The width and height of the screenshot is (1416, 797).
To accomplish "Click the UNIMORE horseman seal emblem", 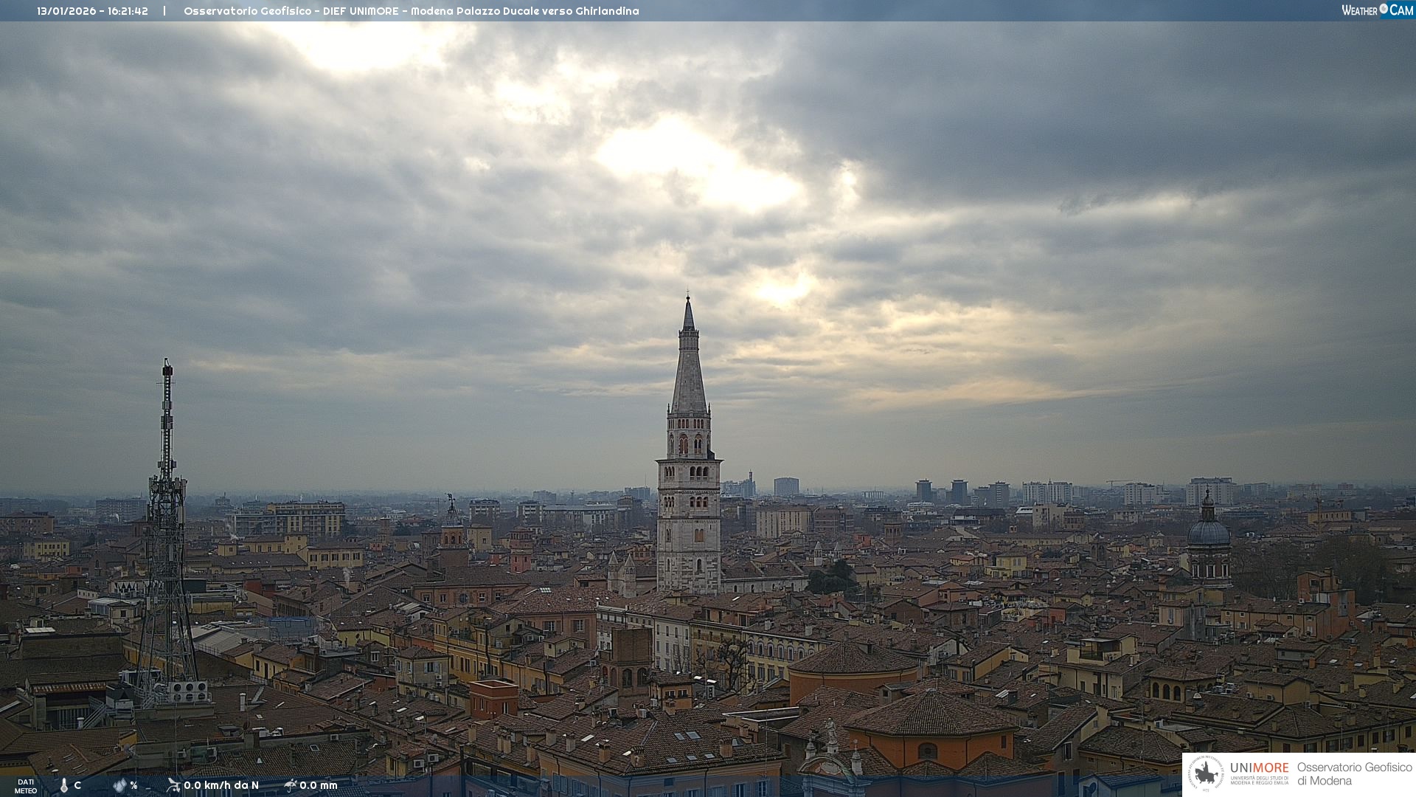I will click(x=1207, y=773).
